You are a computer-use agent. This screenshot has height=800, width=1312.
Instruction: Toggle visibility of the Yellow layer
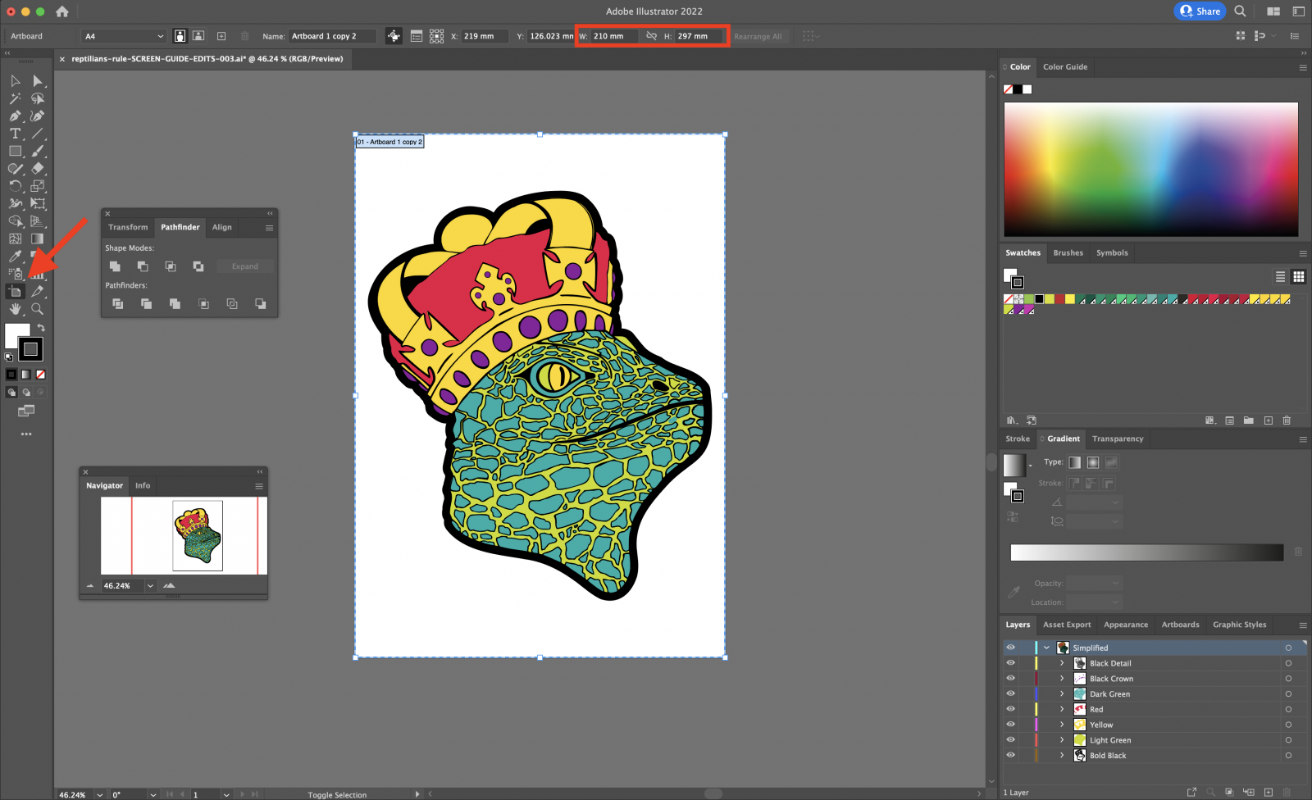[x=1011, y=725]
